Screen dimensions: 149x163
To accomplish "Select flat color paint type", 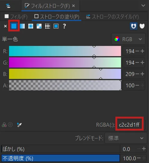I will coord(14,26).
